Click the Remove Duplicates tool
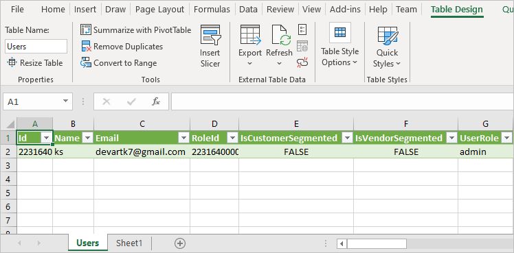Image resolution: width=514 pixels, height=253 pixels. tap(122, 47)
